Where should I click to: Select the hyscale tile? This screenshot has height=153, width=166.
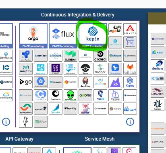tap(71, 82)
